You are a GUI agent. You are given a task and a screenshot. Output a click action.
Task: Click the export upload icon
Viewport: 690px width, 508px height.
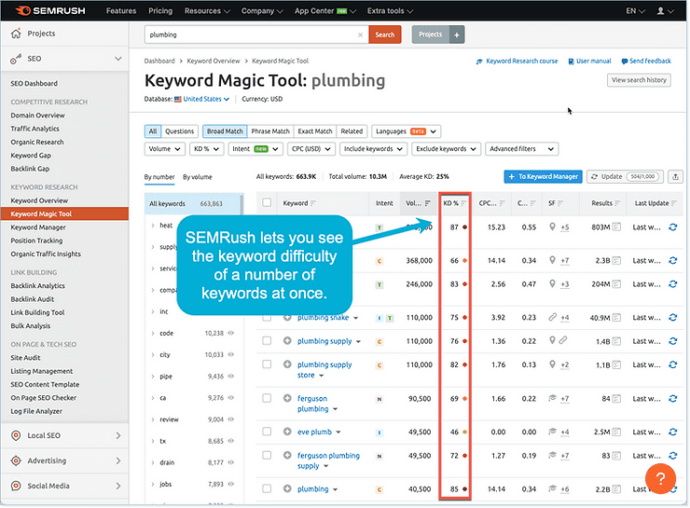(x=675, y=177)
